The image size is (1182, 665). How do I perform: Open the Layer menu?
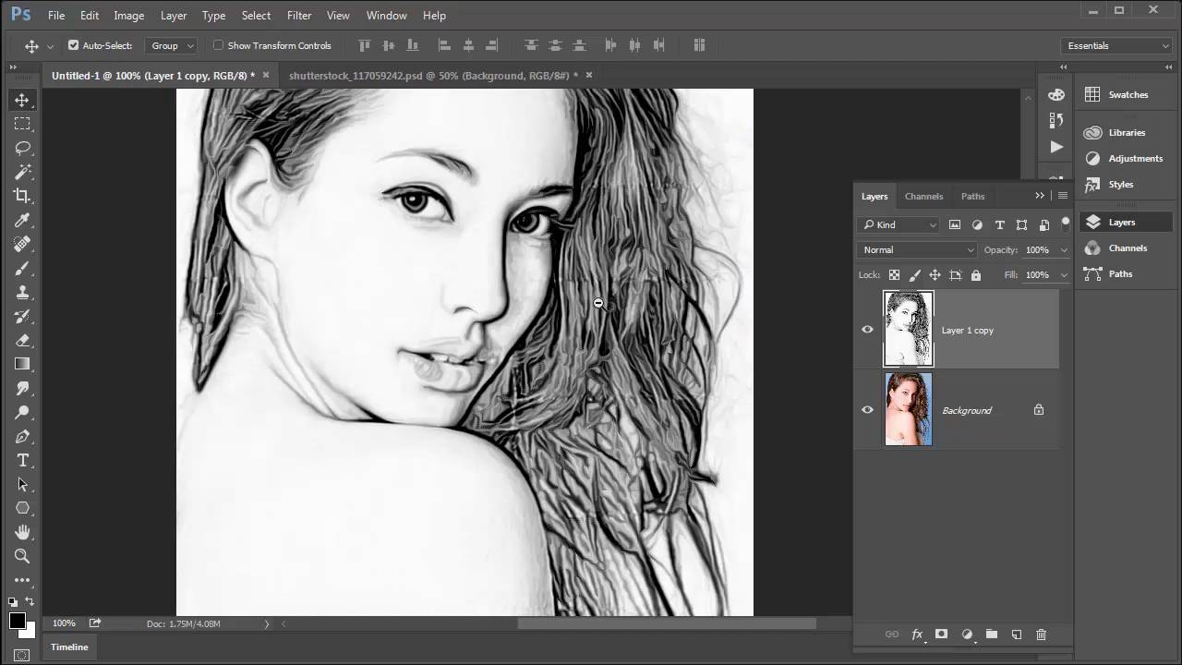(x=174, y=16)
